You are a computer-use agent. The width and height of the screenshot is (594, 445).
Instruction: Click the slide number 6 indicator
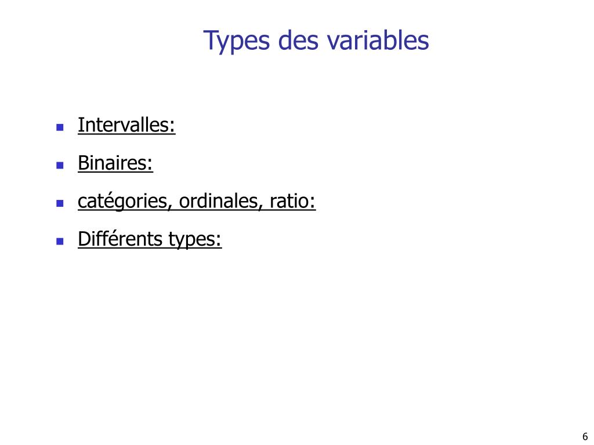pyautogui.click(x=585, y=436)
